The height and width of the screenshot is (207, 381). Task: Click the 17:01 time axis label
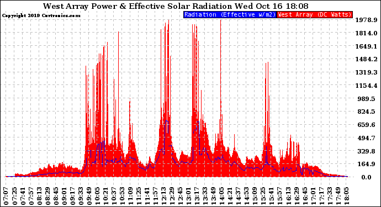313,196
